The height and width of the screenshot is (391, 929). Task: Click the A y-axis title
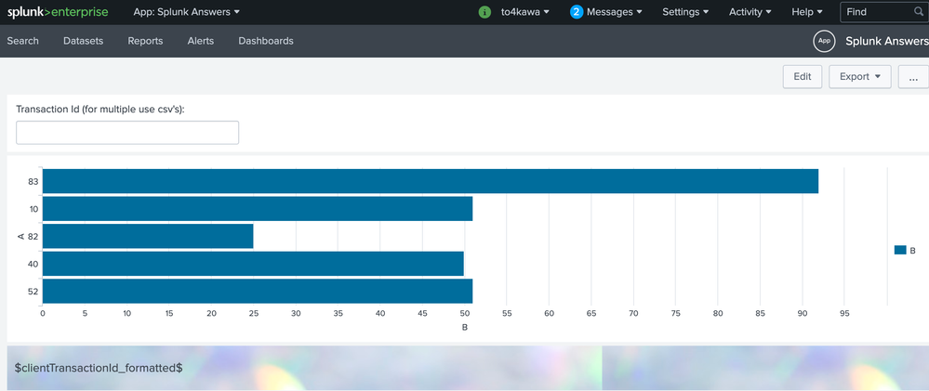click(x=20, y=237)
